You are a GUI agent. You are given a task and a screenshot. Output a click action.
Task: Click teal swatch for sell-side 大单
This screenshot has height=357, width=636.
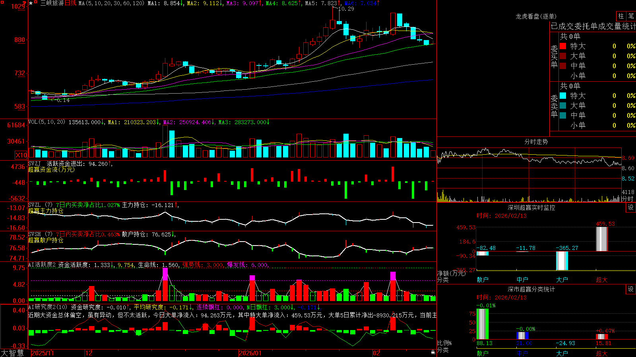pyautogui.click(x=563, y=106)
